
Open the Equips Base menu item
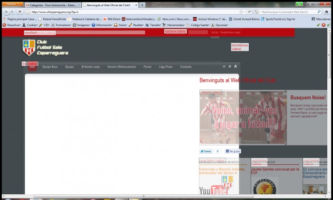[50, 67]
